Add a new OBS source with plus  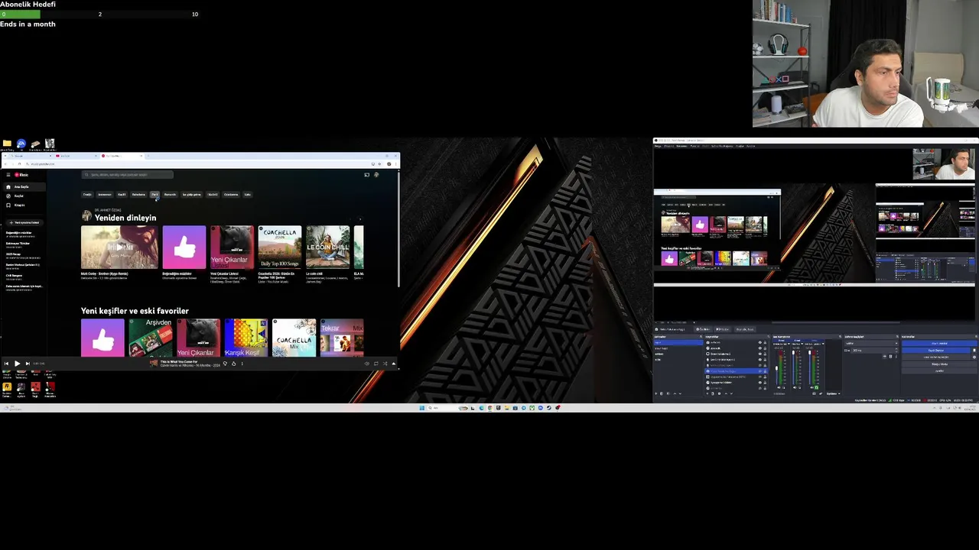coord(707,393)
